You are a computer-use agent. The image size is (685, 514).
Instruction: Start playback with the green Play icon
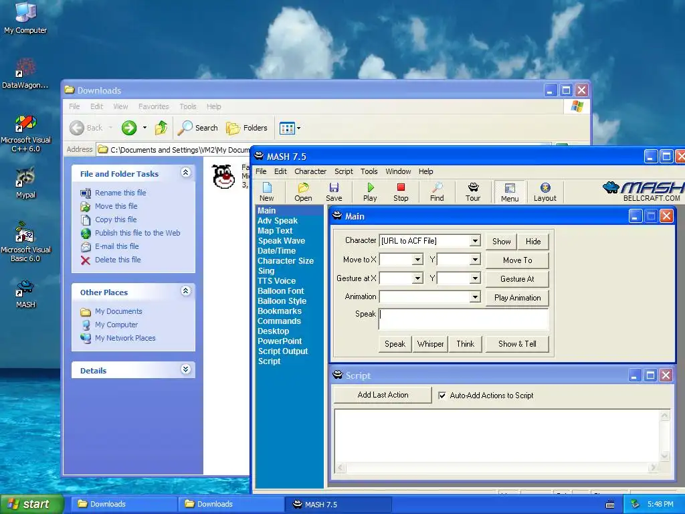tap(370, 192)
